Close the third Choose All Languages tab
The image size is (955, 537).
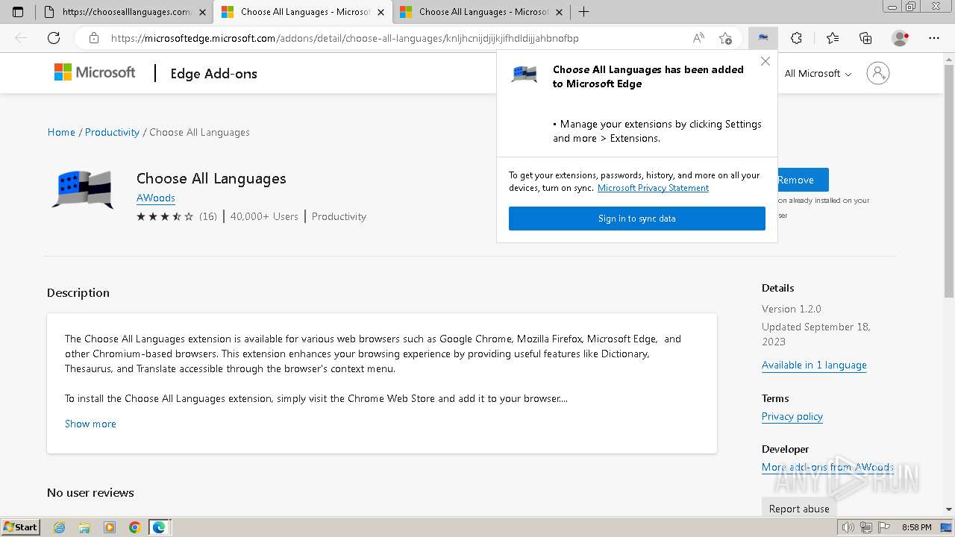pyautogui.click(x=560, y=12)
